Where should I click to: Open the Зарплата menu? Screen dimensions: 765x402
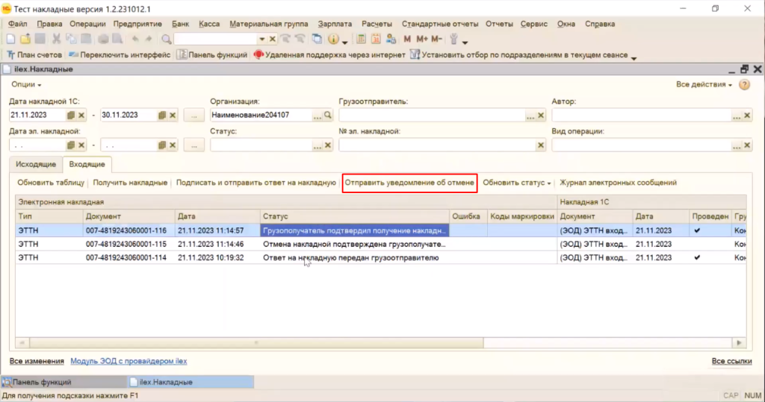point(334,24)
